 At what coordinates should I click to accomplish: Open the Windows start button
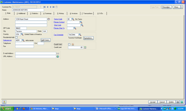[7, 109]
